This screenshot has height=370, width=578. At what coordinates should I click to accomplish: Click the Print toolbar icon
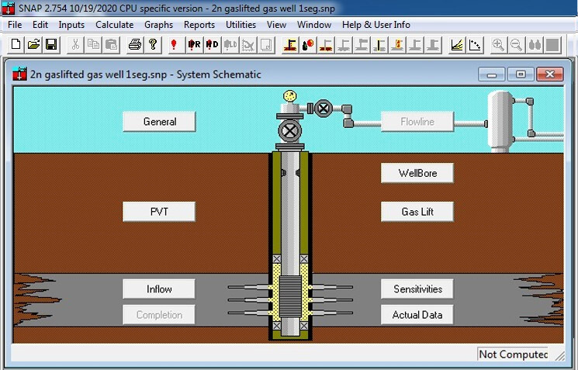135,45
